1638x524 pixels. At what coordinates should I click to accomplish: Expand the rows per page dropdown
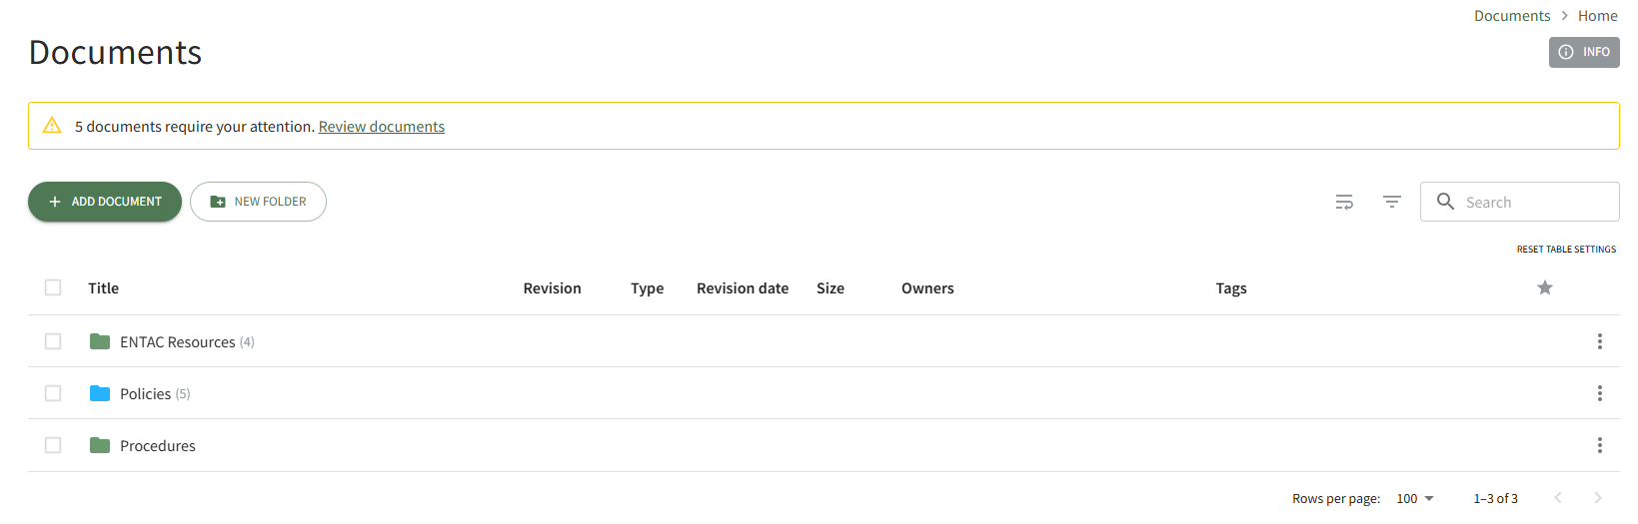tap(1415, 498)
